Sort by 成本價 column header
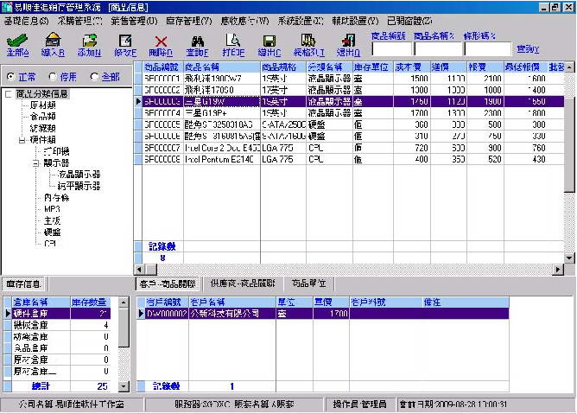This screenshot has height=414, width=577. [x=412, y=67]
